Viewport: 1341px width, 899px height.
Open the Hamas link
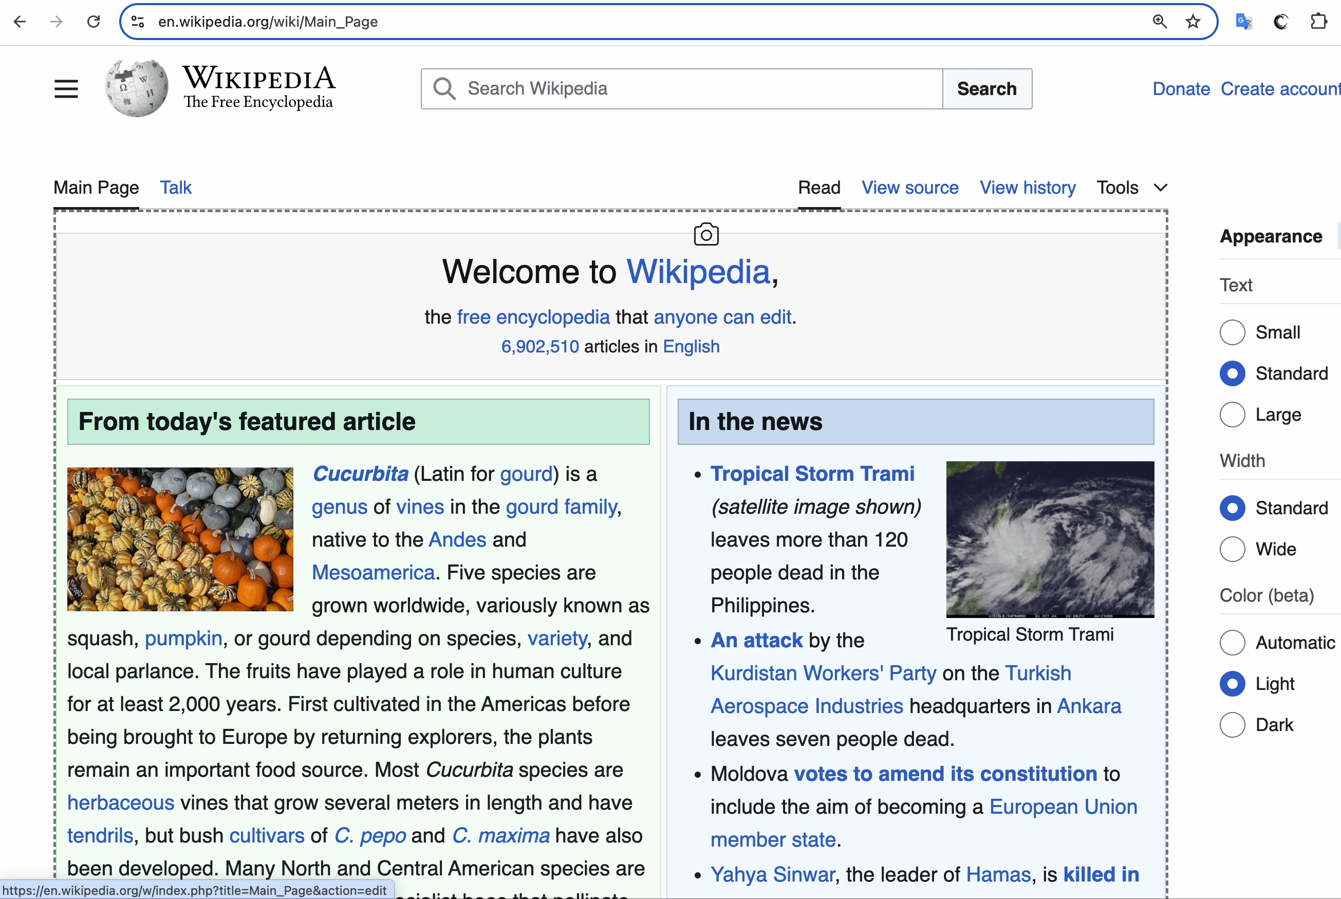click(998, 875)
